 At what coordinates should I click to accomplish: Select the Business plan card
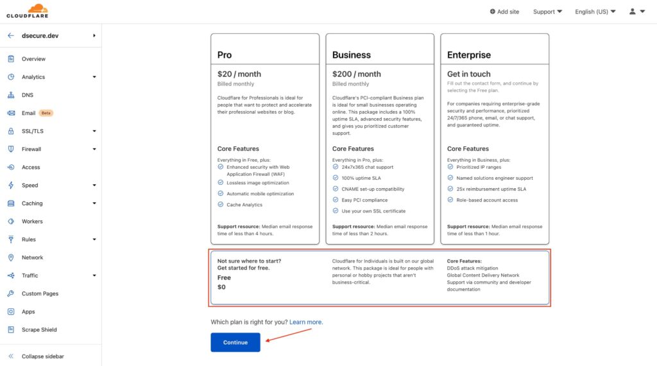(380, 139)
